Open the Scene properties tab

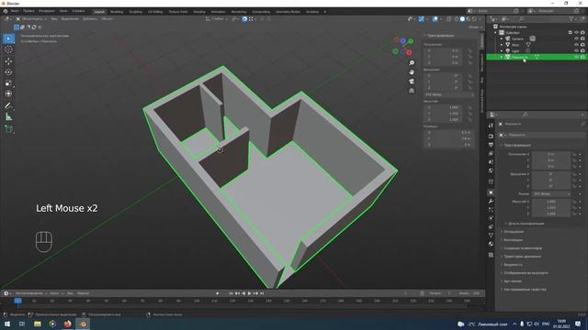pos(491,162)
